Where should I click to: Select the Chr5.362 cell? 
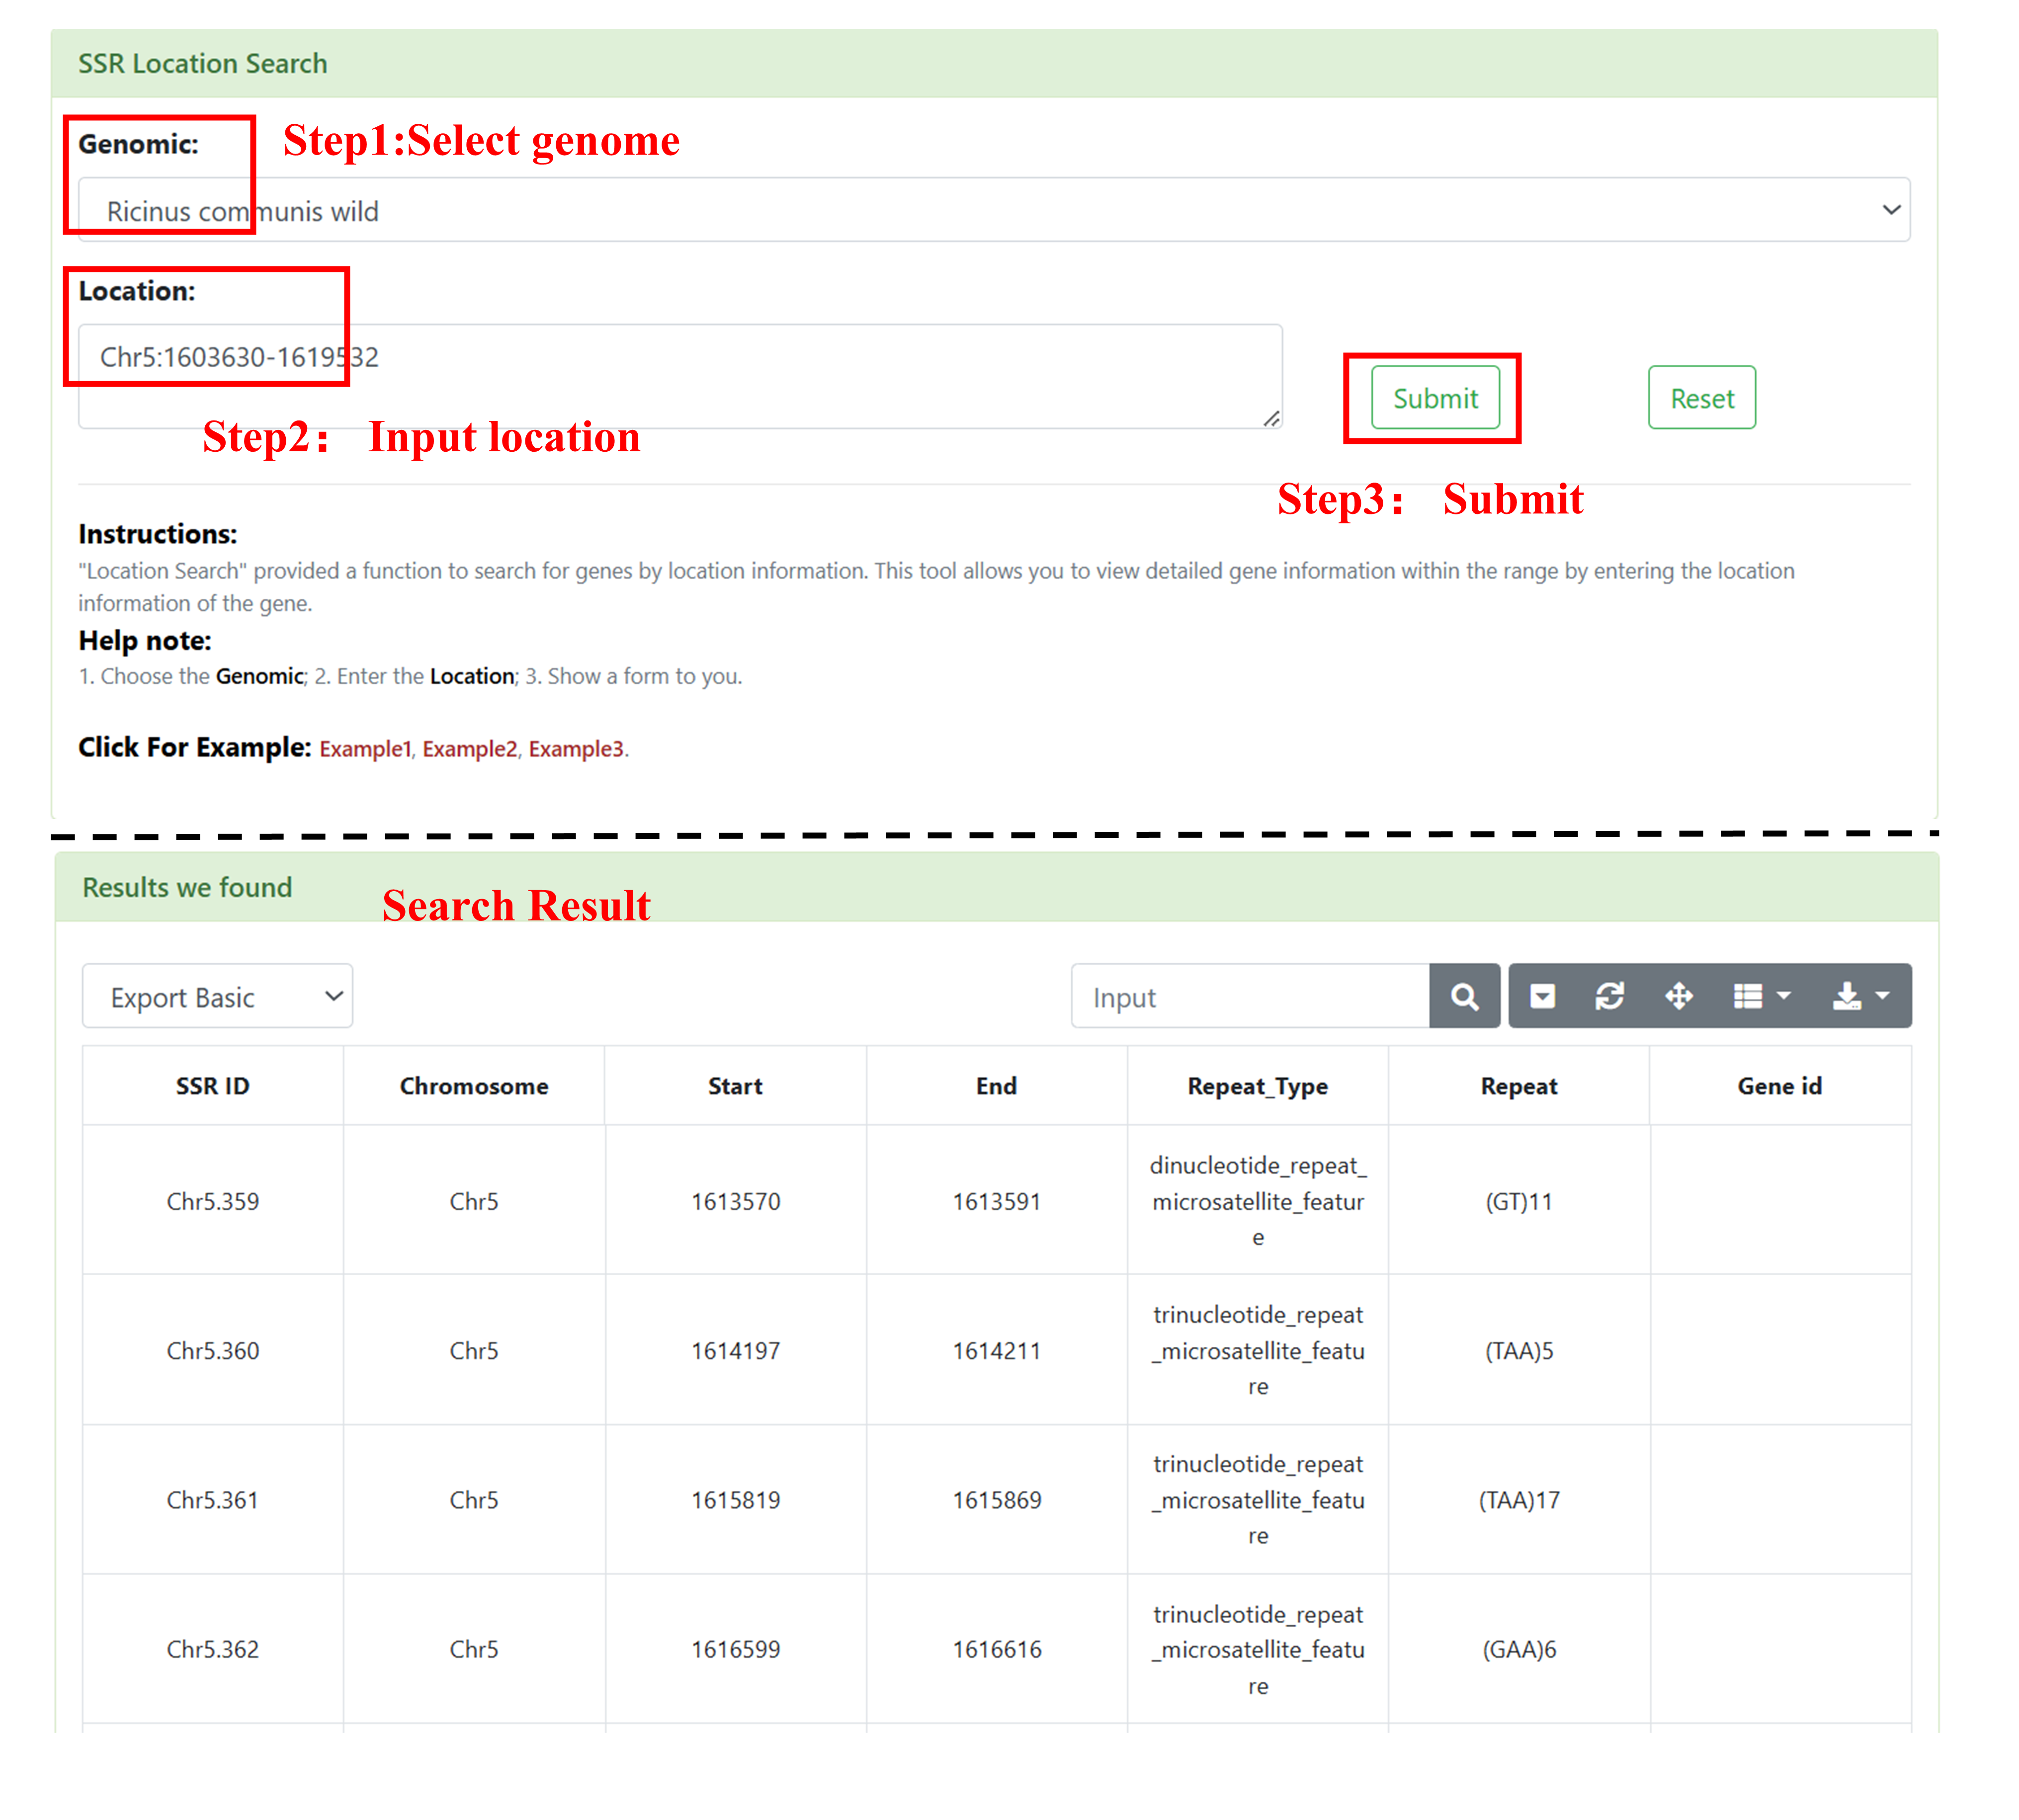pyautogui.click(x=213, y=1649)
